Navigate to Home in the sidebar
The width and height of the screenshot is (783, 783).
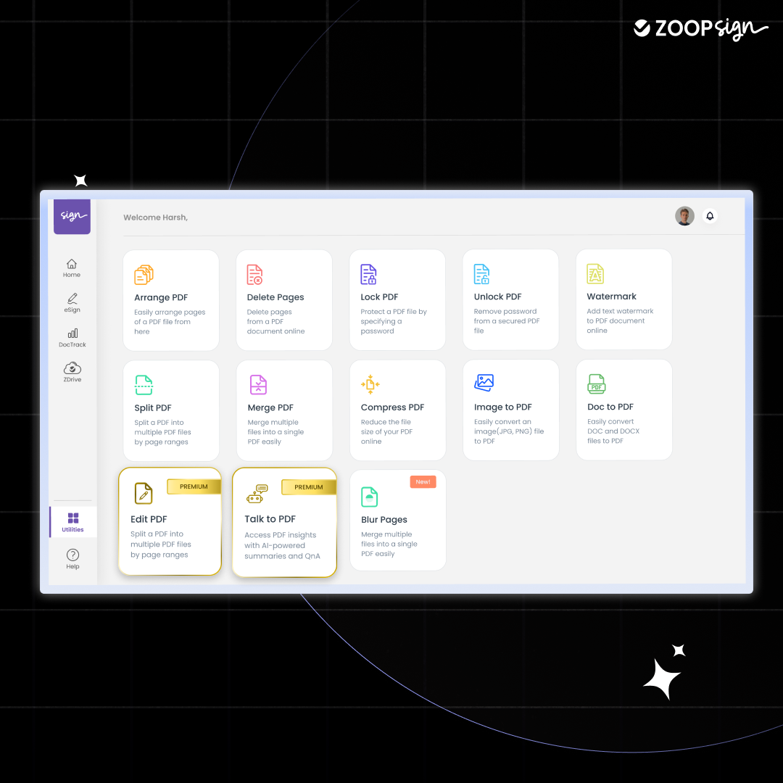[x=72, y=269]
